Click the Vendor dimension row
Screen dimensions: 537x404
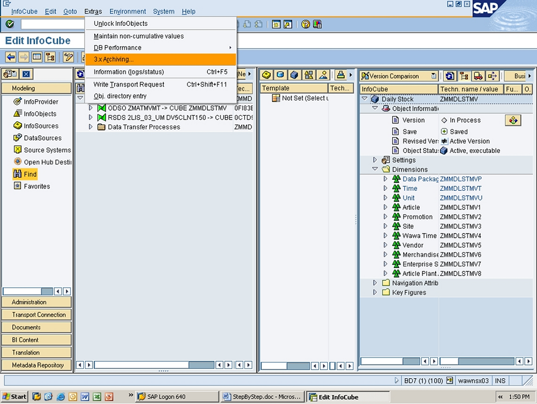446,245
